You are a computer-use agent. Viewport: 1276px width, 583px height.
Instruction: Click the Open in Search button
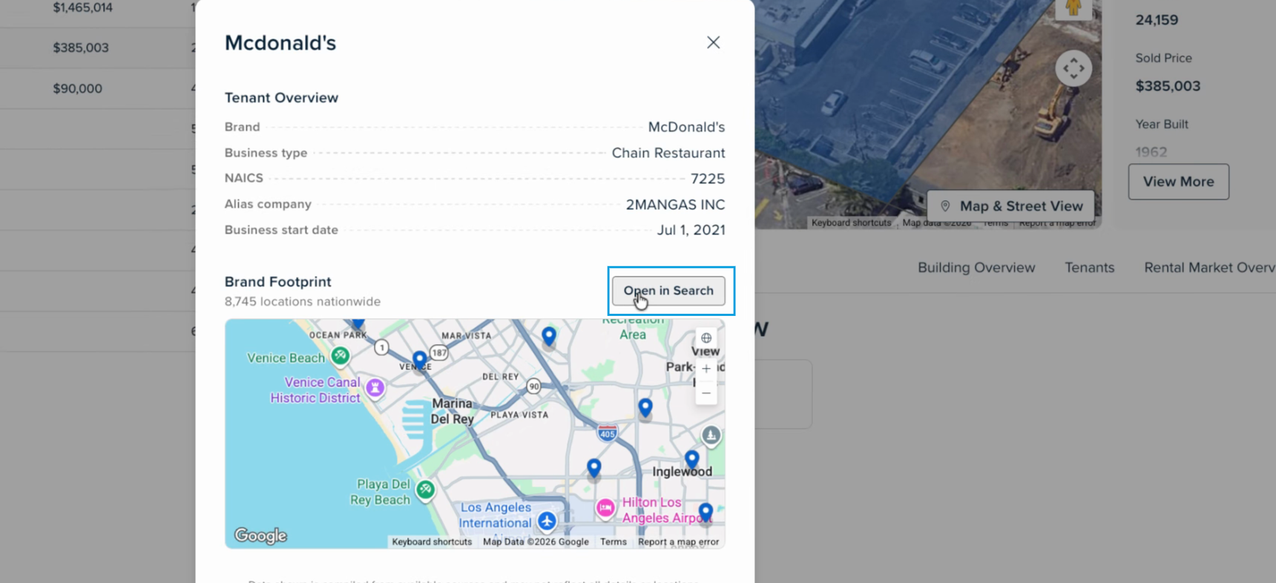click(668, 291)
